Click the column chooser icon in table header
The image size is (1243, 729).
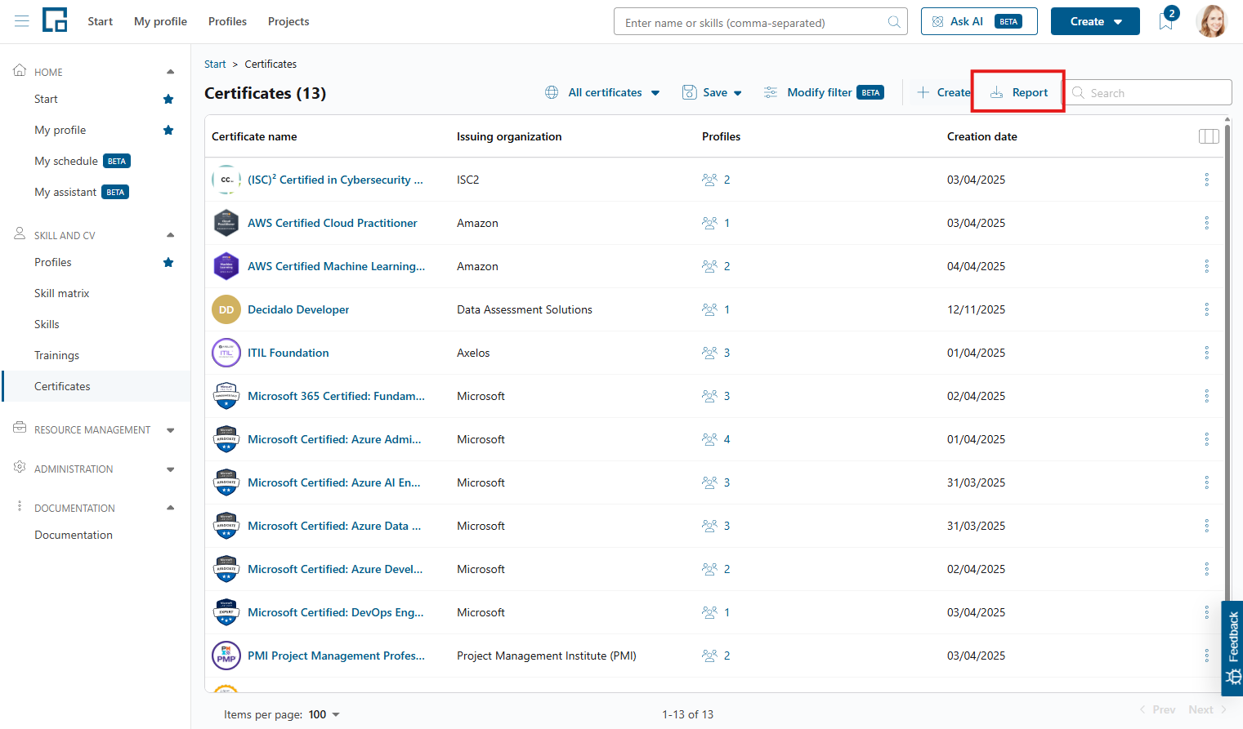tap(1209, 136)
